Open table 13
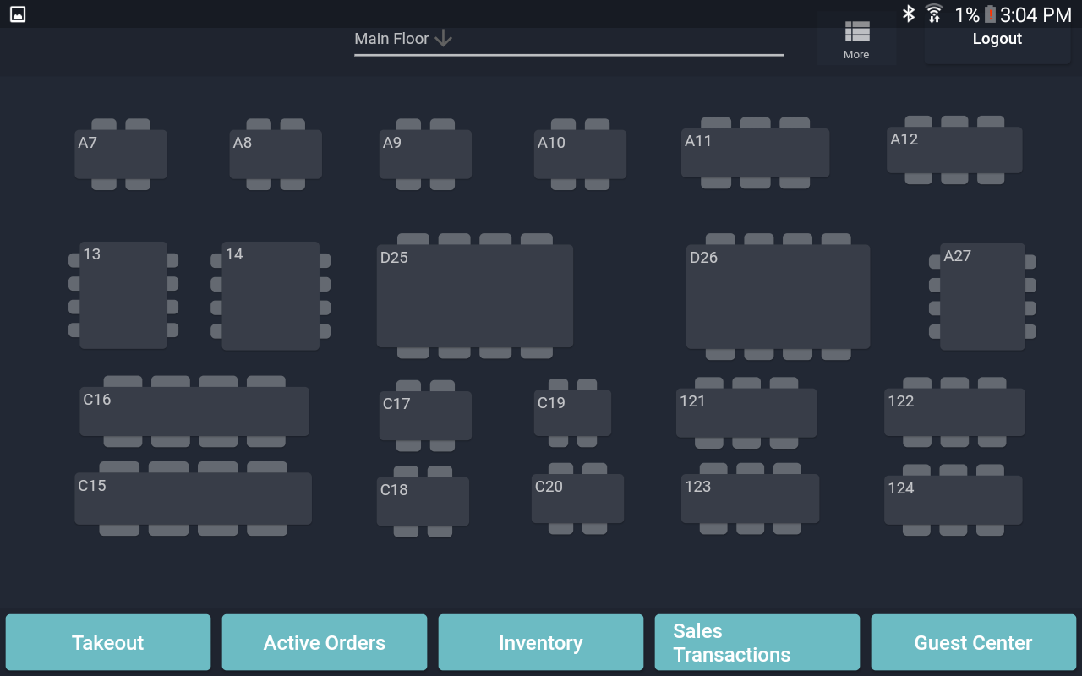This screenshot has width=1082, height=676. tap(123, 295)
